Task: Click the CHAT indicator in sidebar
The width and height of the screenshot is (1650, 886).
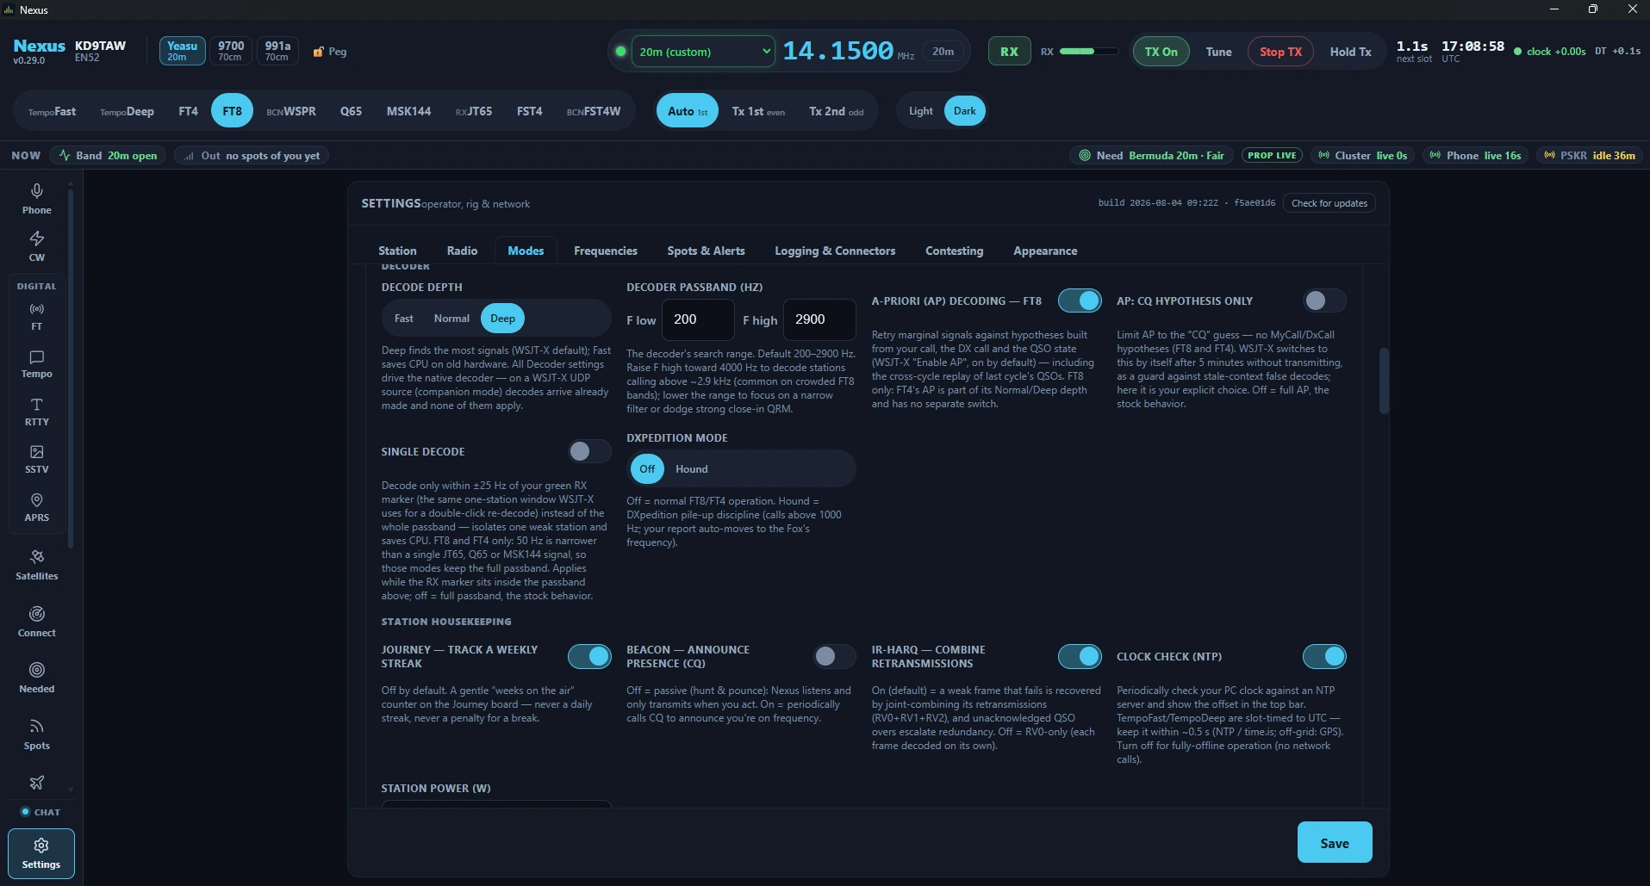Action: coord(40,812)
